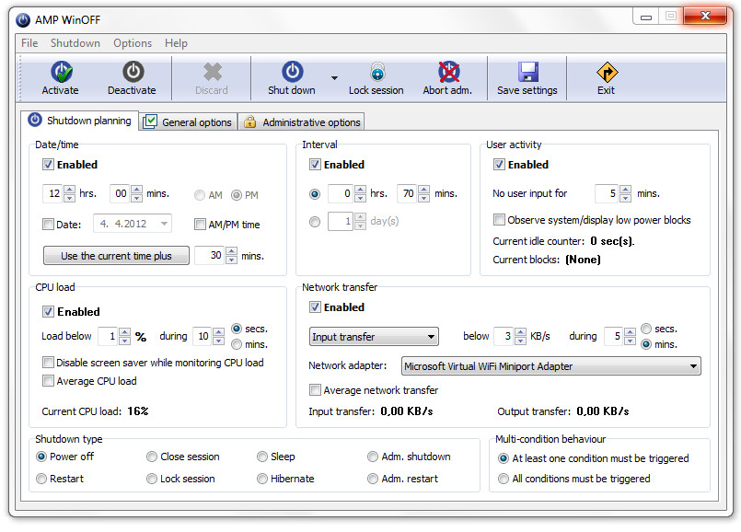The image size is (741, 532).
Task: Check Observe system/display low power blocks
Action: pyautogui.click(x=499, y=220)
